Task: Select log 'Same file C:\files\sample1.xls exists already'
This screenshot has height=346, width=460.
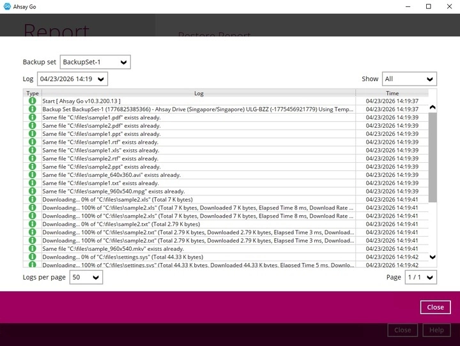Action: pyautogui.click(x=226, y=150)
